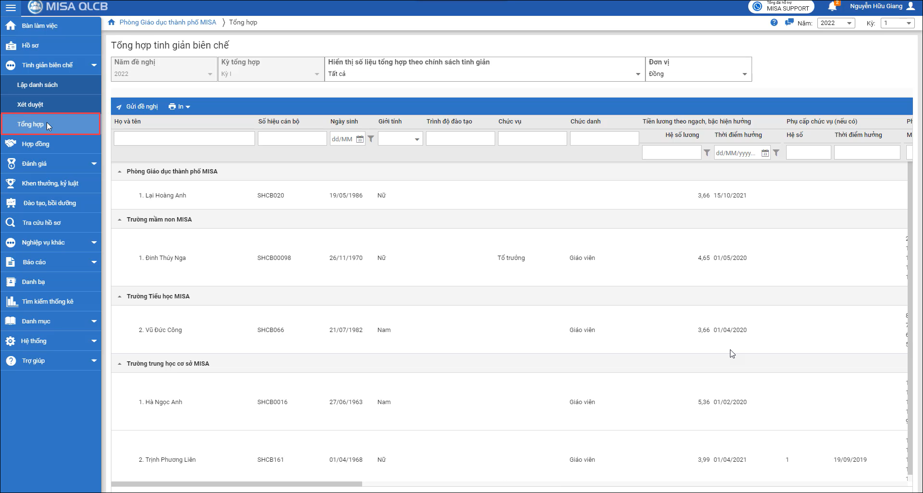Viewport: 923px width, 493px height.
Task: Open the Ngày sinh calendar picker
Action: pyautogui.click(x=360, y=139)
